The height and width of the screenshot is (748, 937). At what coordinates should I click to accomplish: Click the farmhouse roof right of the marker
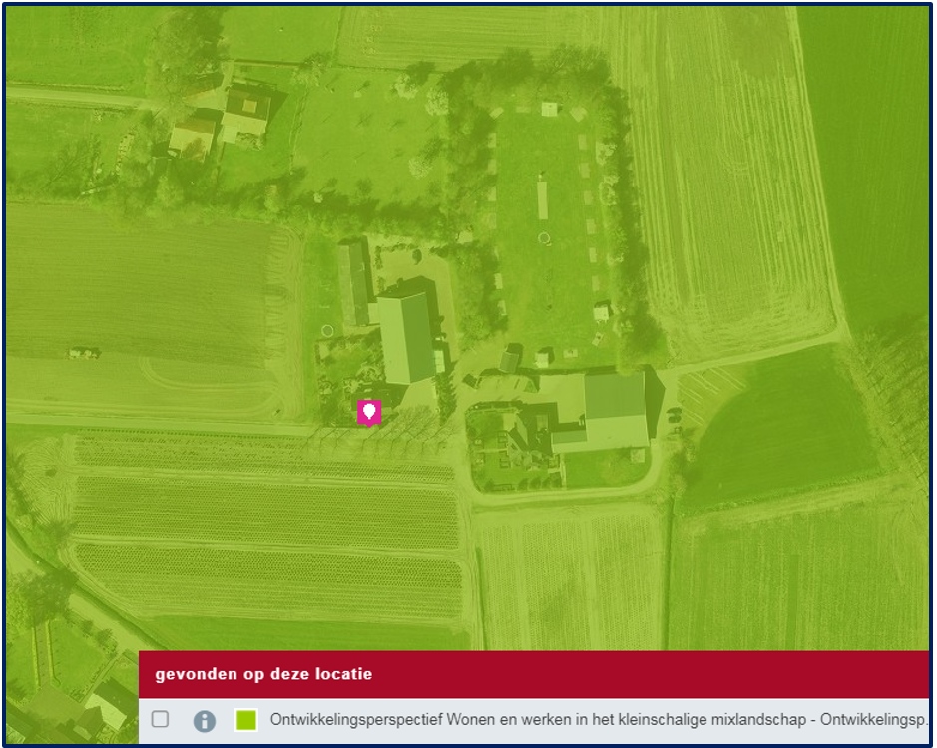point(615,407)
